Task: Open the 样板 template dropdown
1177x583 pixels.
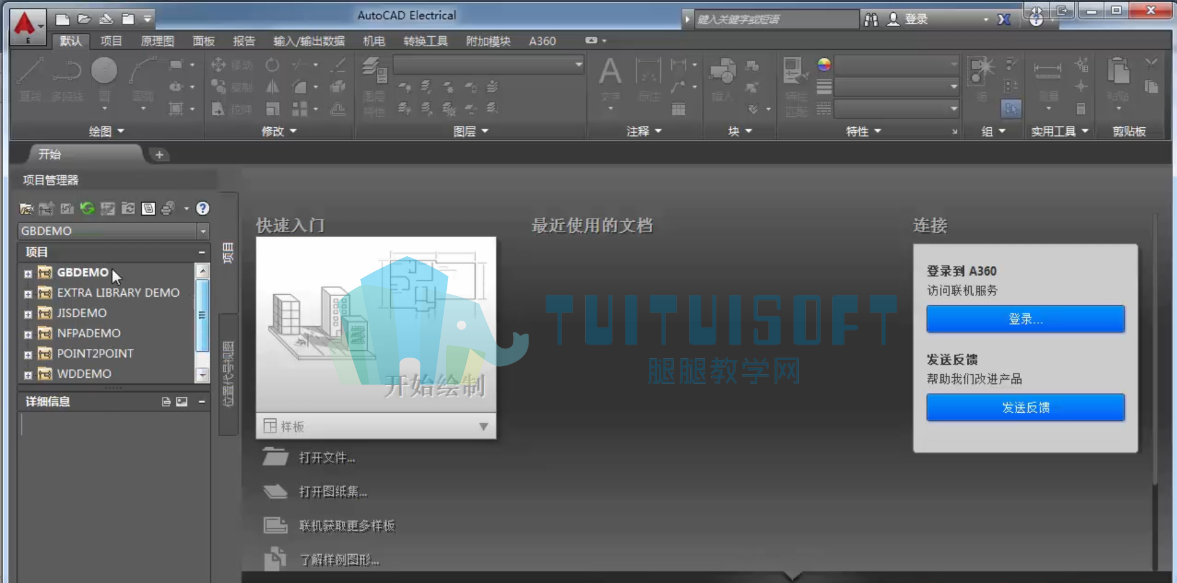Action: pyautogui.click(x=484, y=426)
